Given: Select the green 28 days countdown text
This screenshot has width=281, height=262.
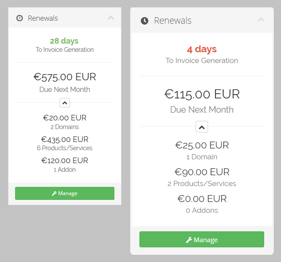Looking at the screenshot, I should coord(64,41).
